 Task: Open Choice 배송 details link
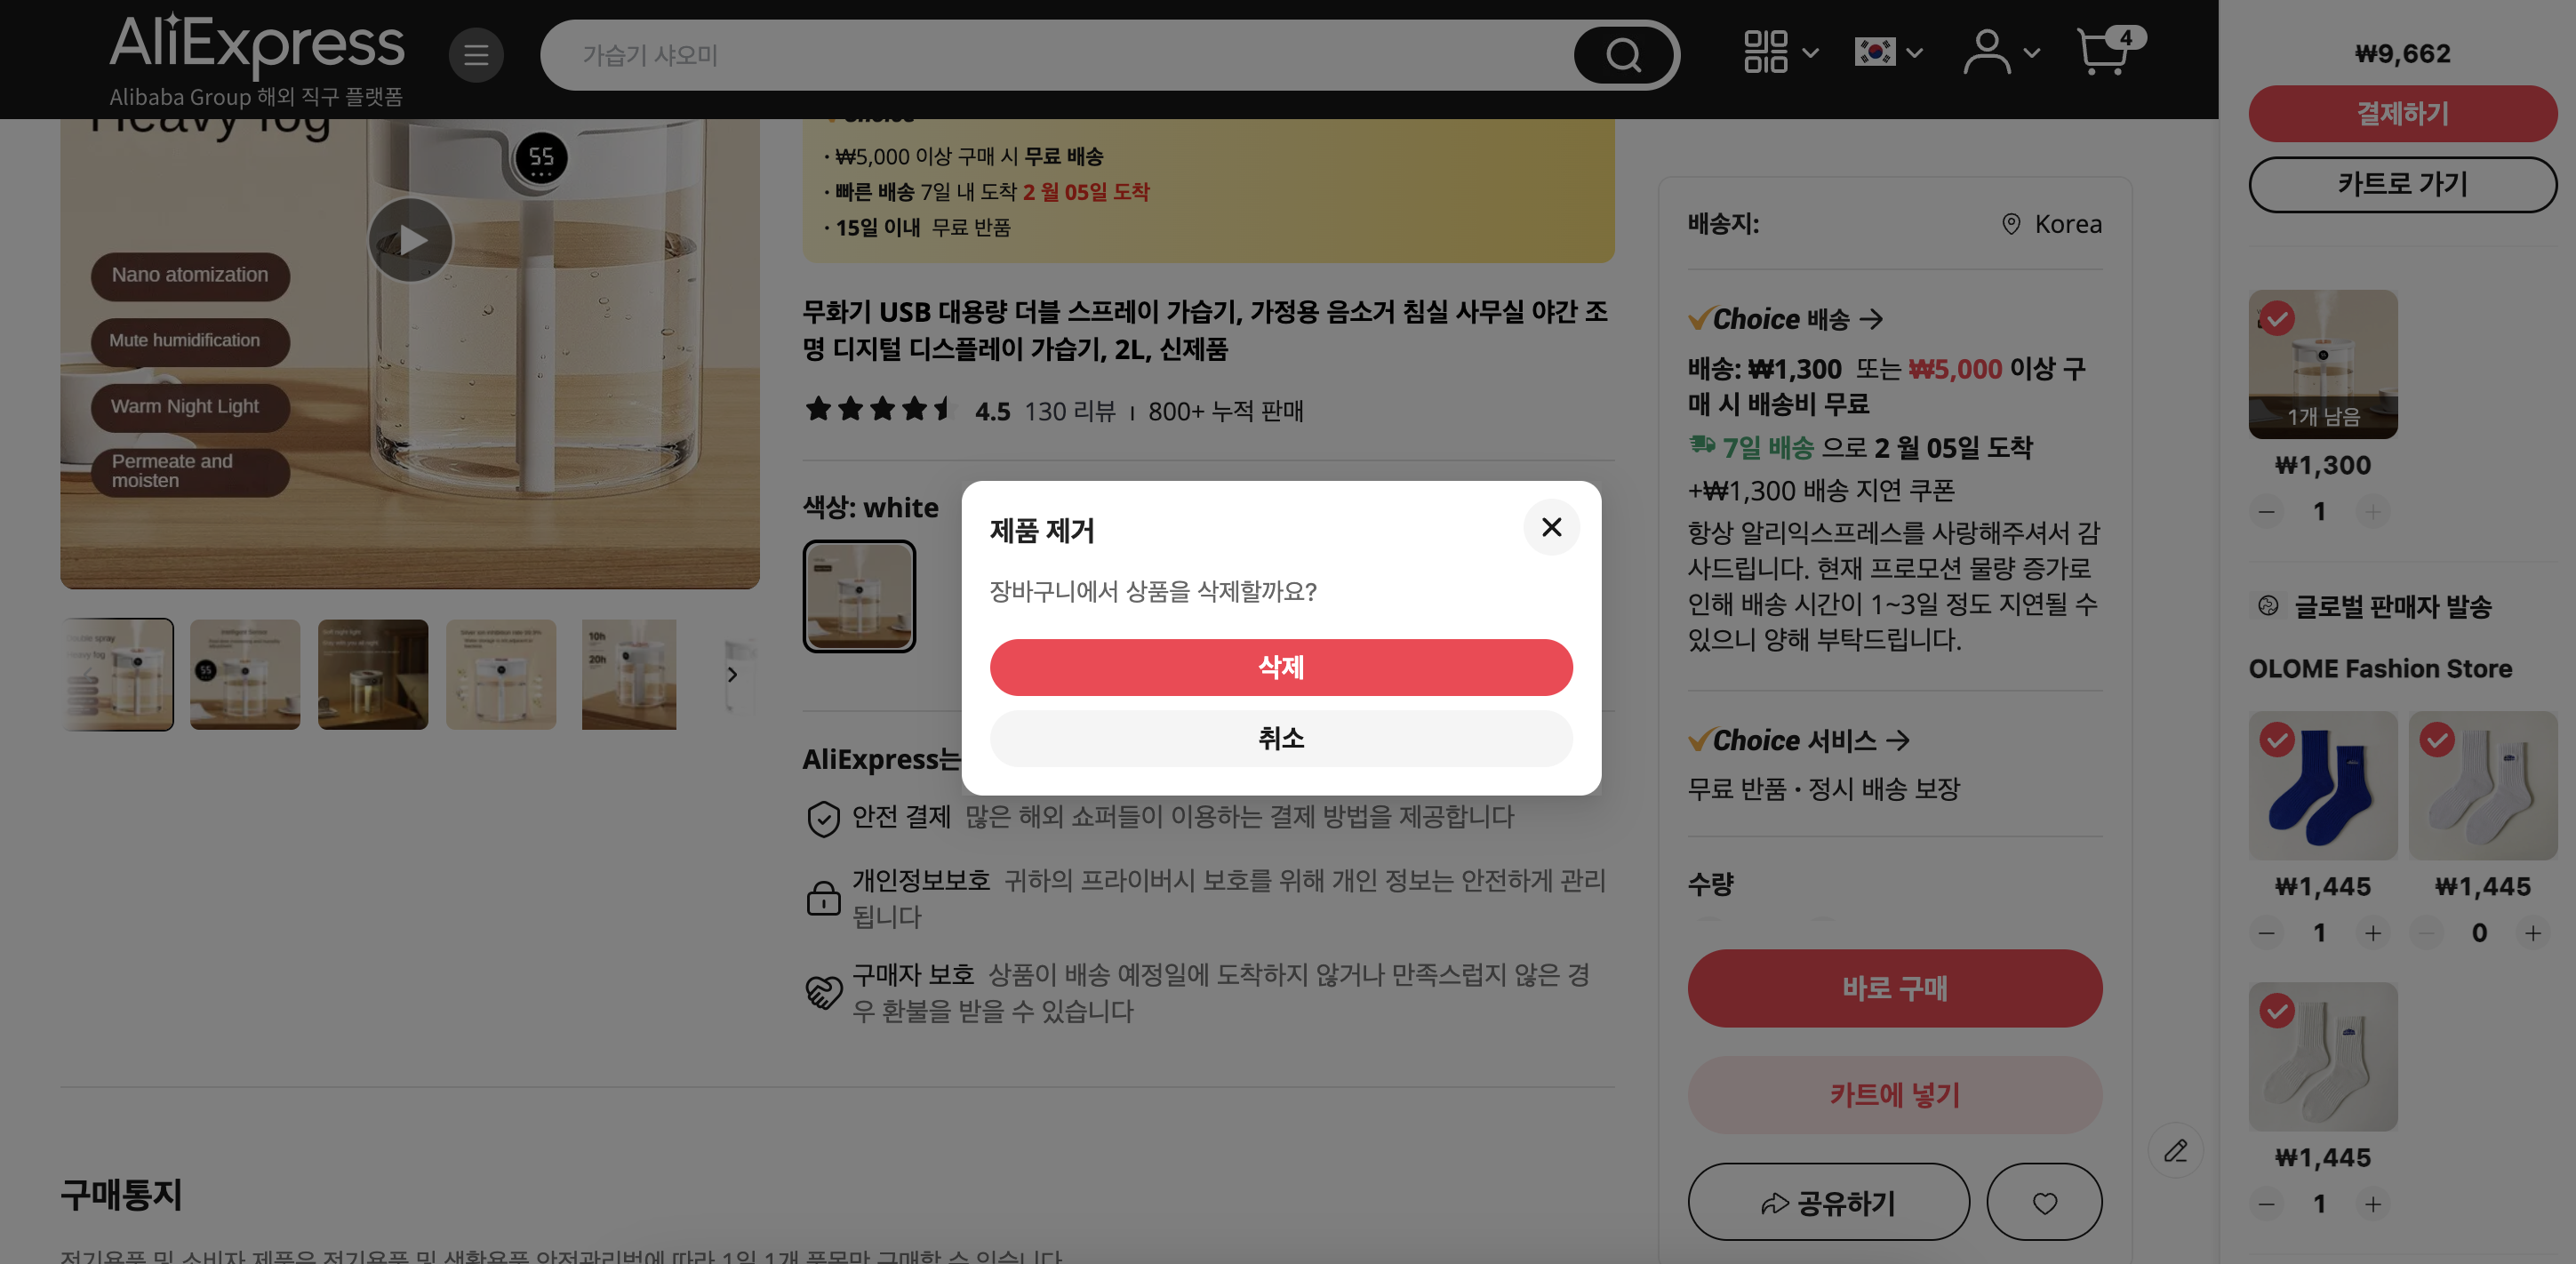[x=1785, y=319]
